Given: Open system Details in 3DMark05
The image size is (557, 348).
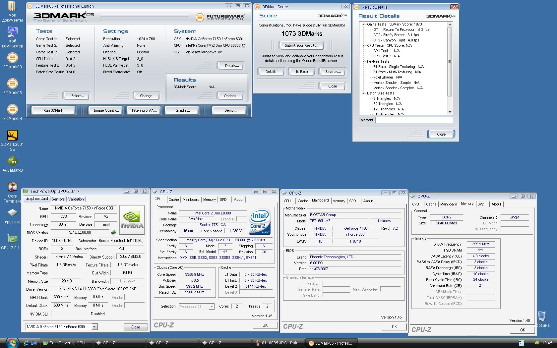Looking at the screenshot, I should click(x=232, y=66).
